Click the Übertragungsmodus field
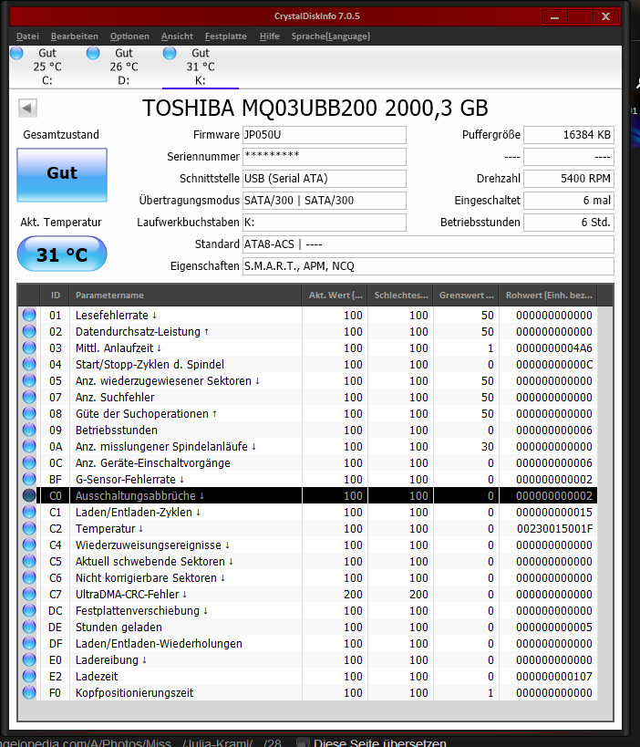 pyautogui.click(x=325, y=201)
